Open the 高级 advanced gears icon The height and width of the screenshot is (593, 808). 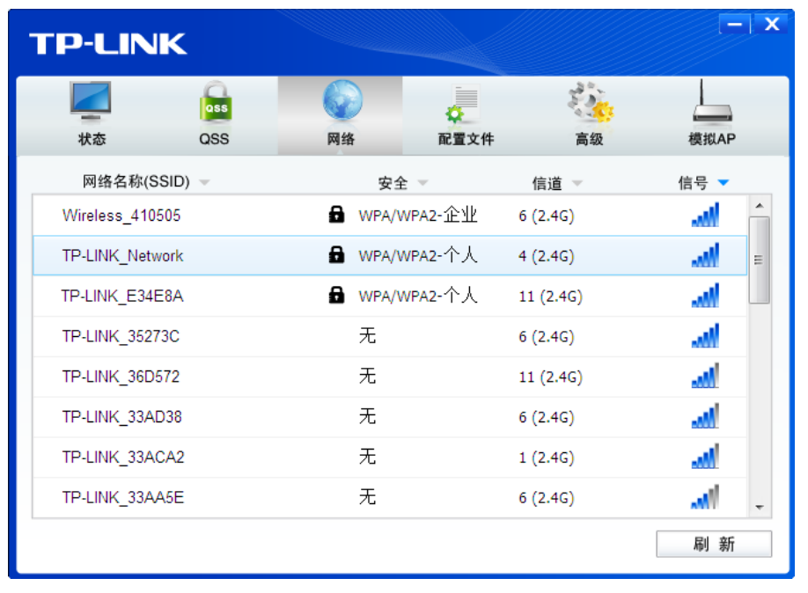tap(589, 102)
